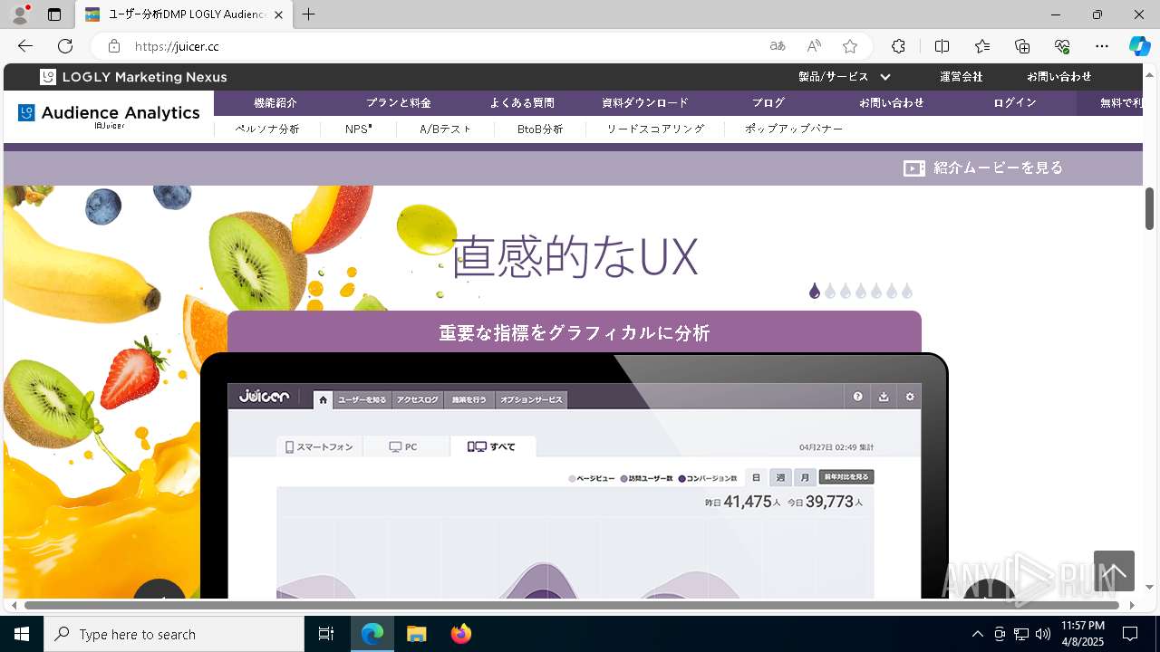1160x652 pixels.
Task: Open the translate page icon
Action: [x=778, y=46]
